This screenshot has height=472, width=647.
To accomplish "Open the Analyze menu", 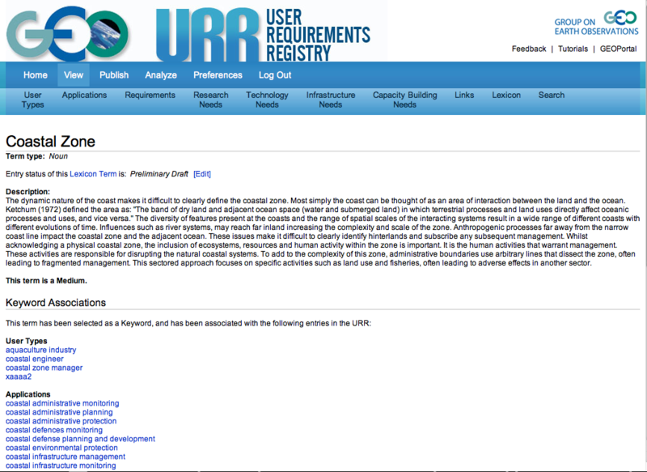I will click(161, 75).
